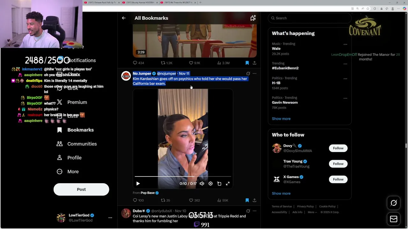
Task: Toggle the picture-in-picture video icon
Action: point(219,184)
